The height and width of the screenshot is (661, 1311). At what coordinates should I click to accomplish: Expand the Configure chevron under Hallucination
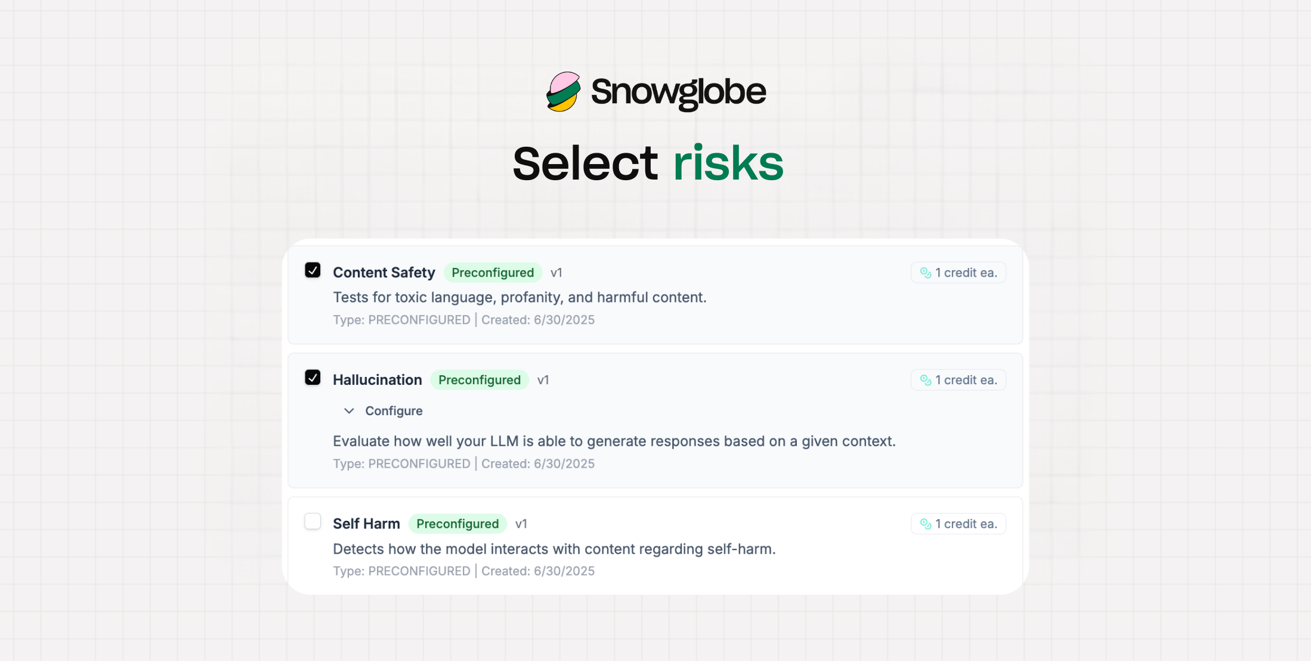click(350, 411)
